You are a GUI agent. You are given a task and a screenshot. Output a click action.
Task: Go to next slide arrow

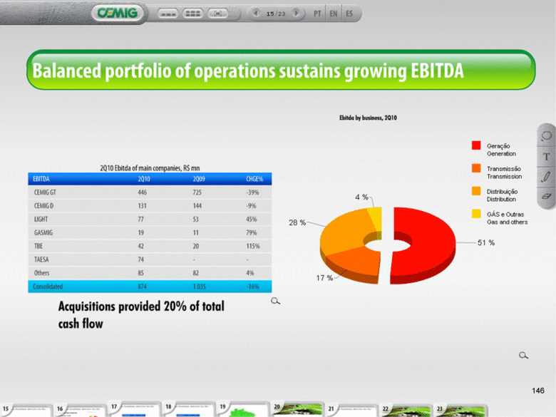[296, 14]
